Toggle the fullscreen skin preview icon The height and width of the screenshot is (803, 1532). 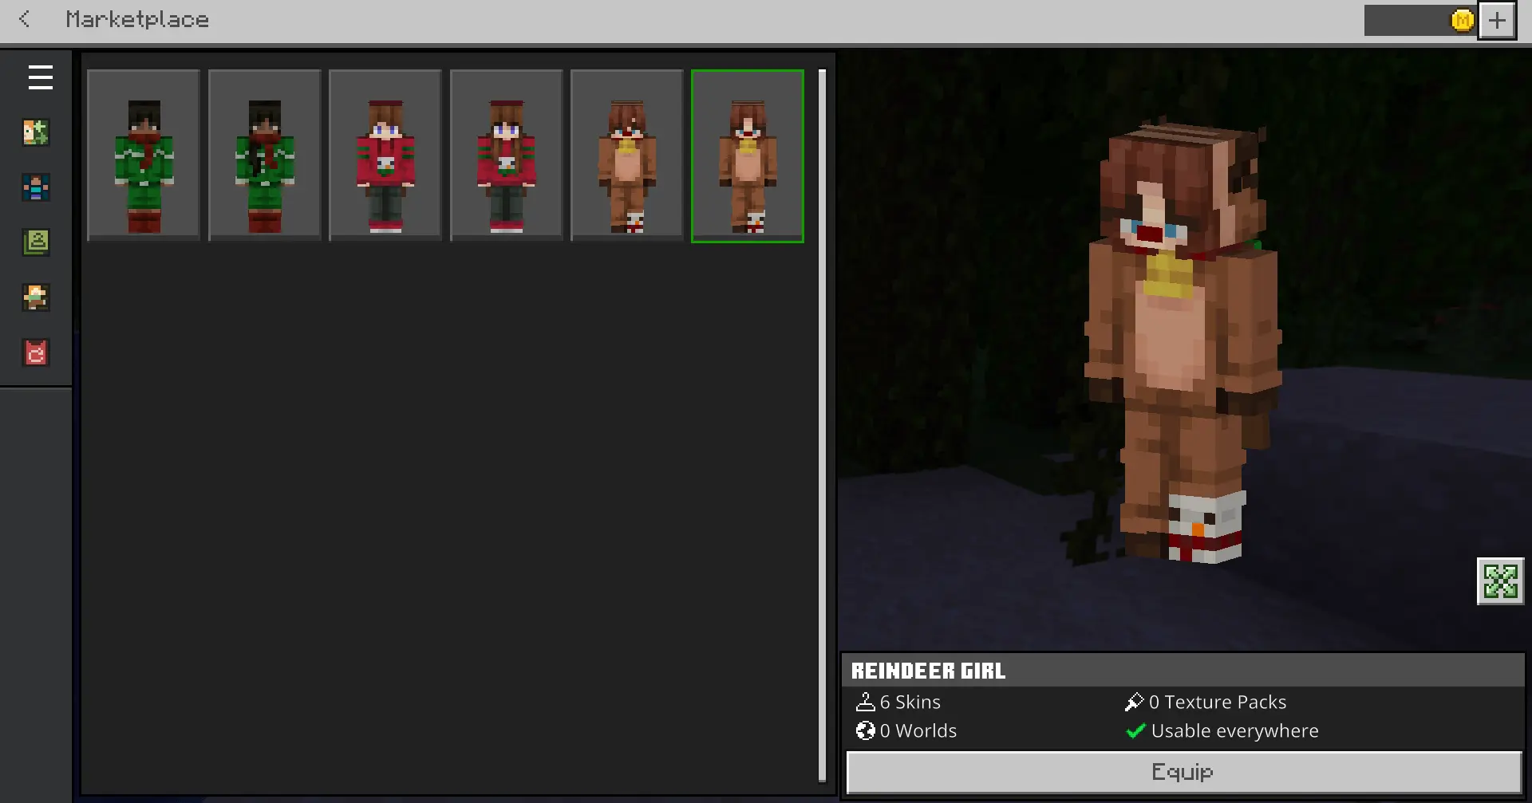click(1500, 581)
